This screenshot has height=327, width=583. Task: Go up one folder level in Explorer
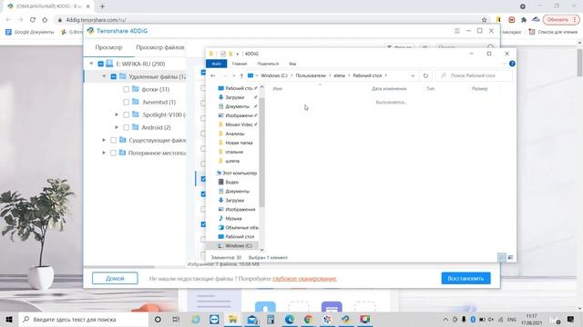[x=241, y=75]
